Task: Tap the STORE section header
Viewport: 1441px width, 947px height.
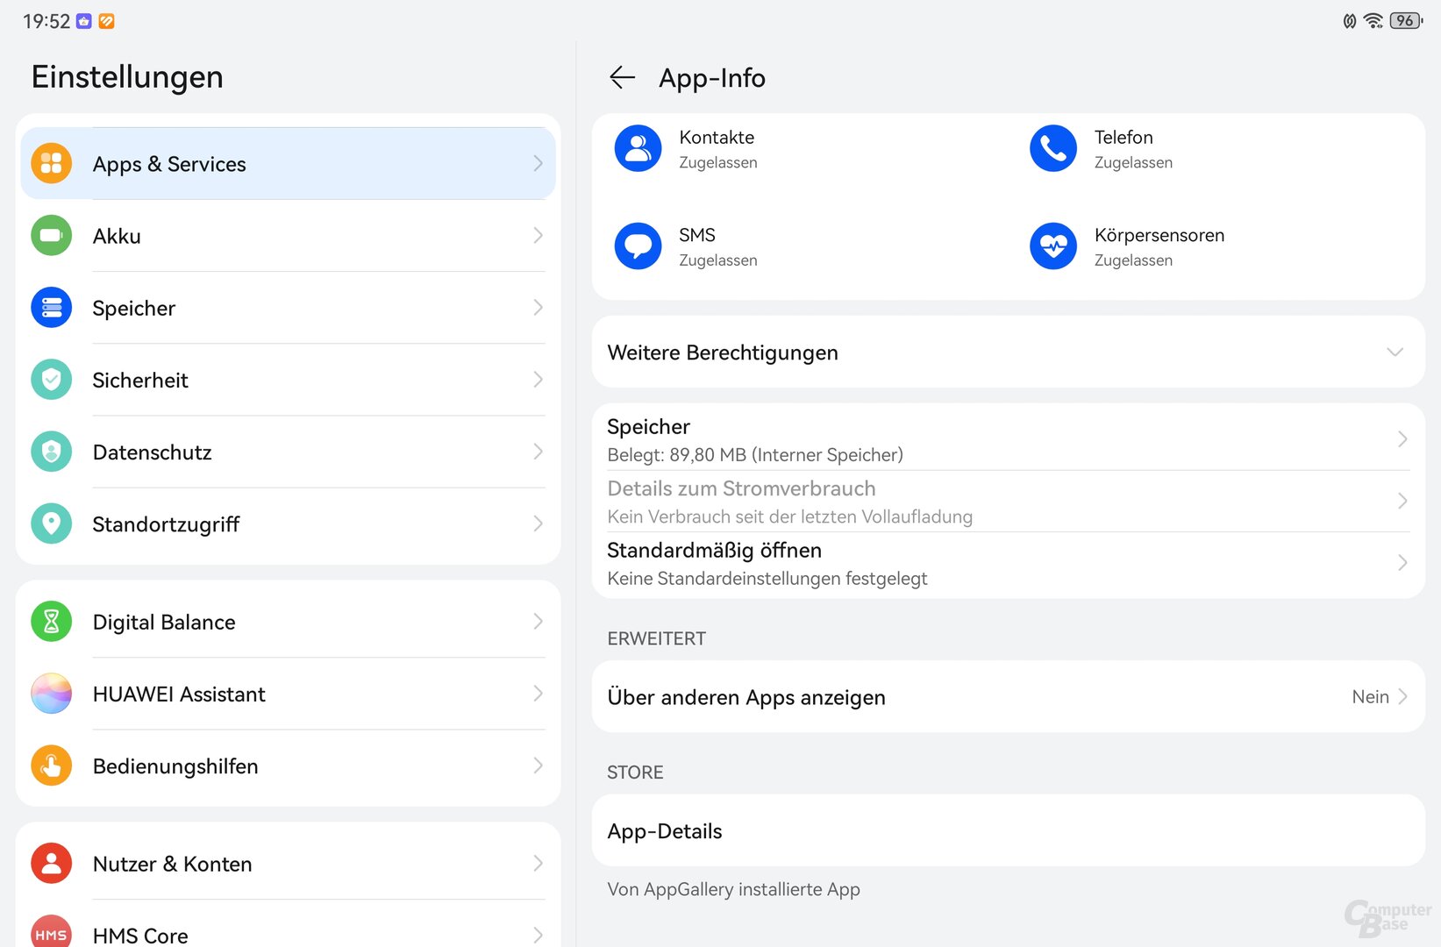Action: click(635, 773)
